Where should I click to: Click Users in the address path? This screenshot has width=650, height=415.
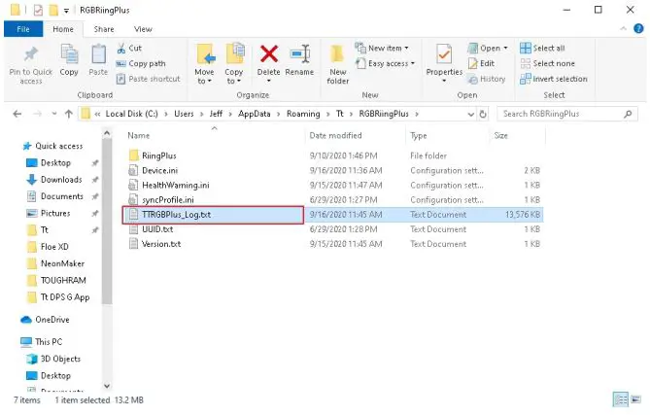coord(184,114)
